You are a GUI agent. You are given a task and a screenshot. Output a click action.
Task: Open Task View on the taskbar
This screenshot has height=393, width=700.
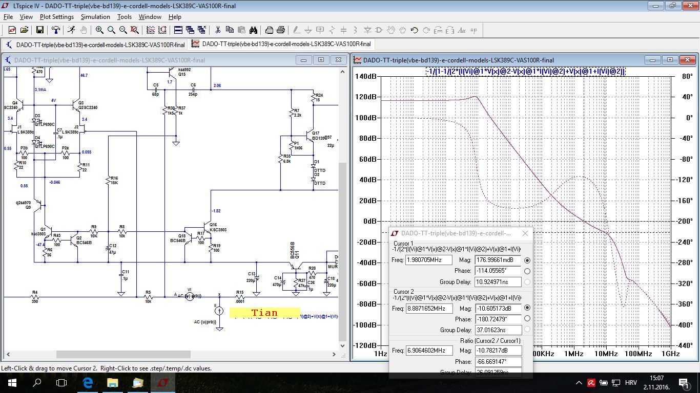(61, 382)
